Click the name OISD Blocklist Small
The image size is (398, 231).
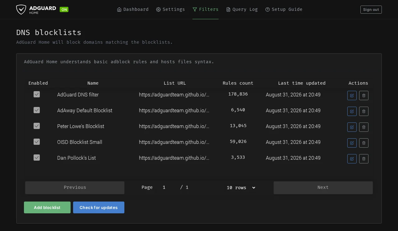[x=80, y=142]
